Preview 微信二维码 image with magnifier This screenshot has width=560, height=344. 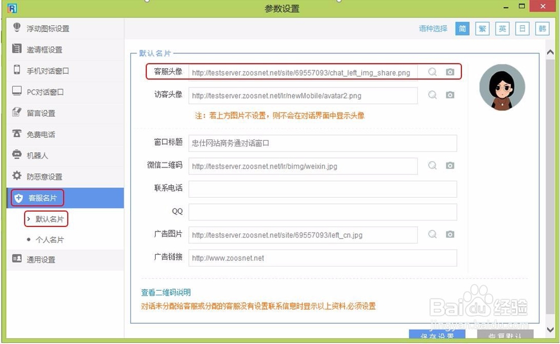point(432,165)
